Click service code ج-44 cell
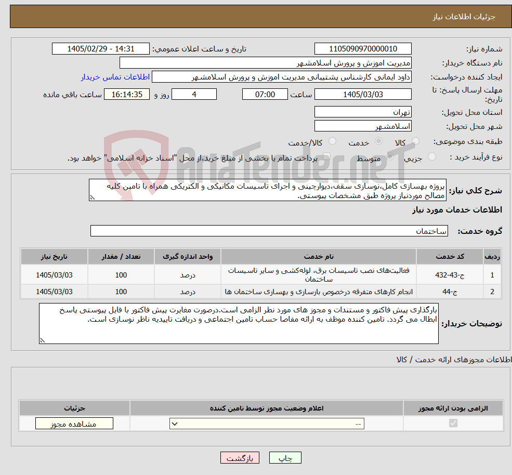 pos(450,292)
